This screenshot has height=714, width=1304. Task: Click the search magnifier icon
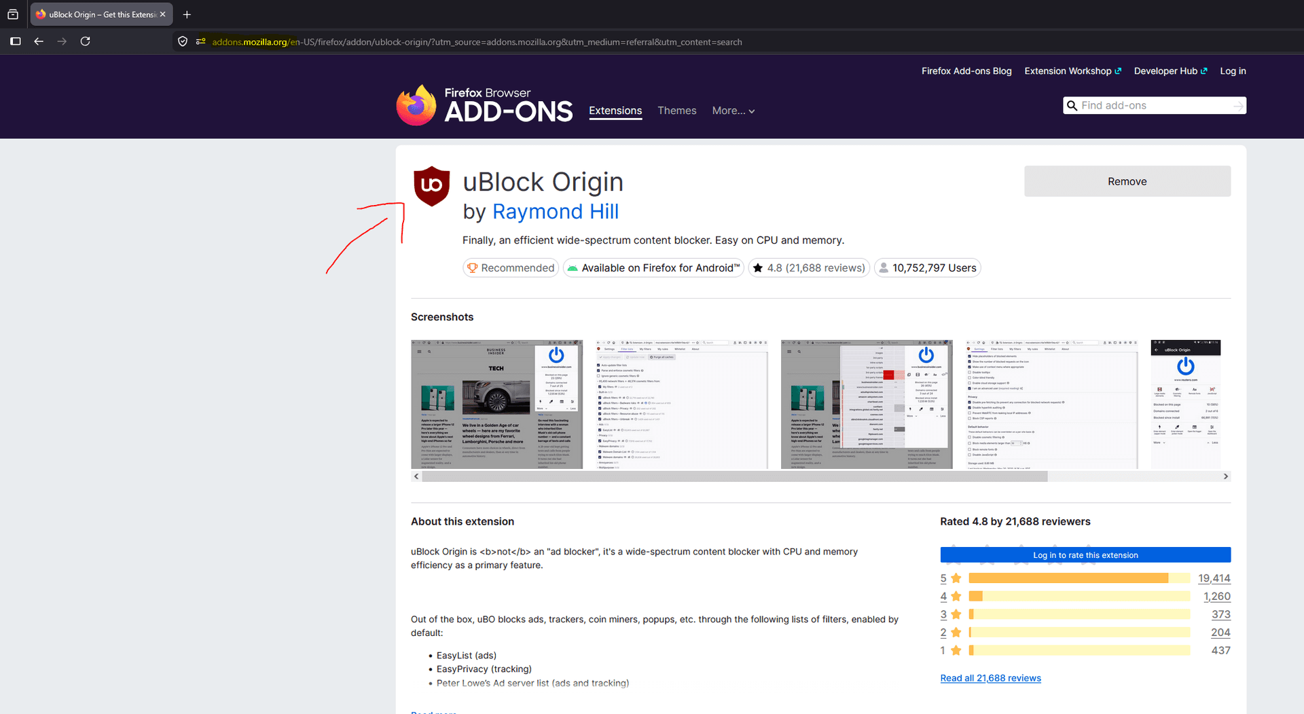click(1072, 105)
